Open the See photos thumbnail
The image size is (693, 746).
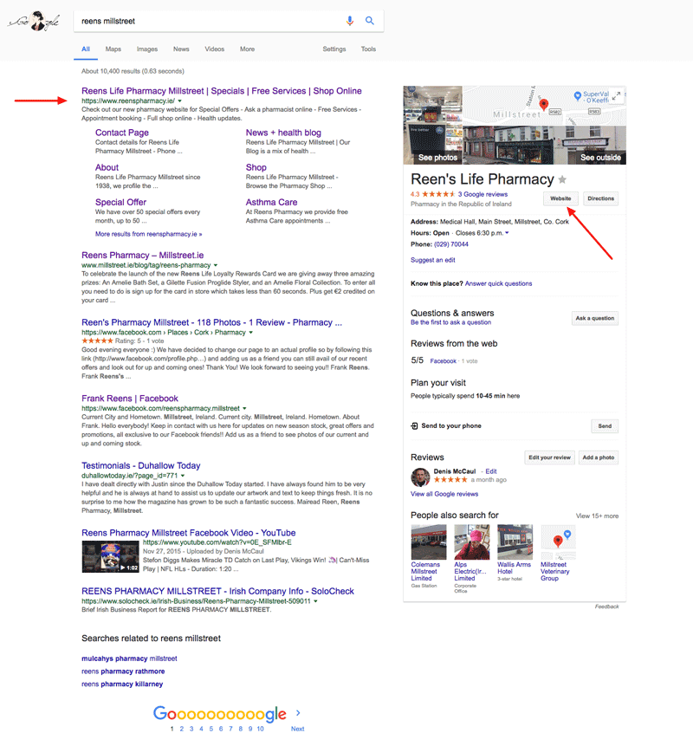click(433, 125)
